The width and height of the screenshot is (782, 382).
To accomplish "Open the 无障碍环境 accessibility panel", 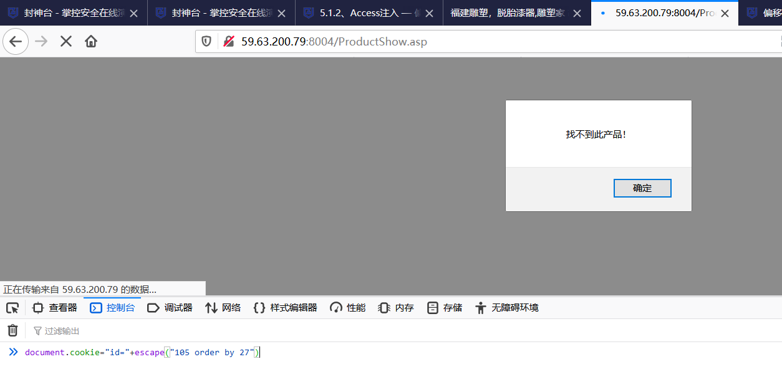I will tap(507, 308).
